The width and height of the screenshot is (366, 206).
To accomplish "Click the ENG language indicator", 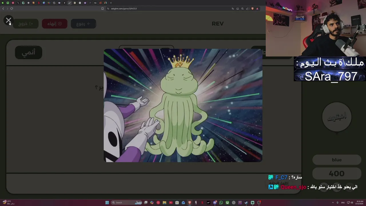I will (x=343, y=203).
